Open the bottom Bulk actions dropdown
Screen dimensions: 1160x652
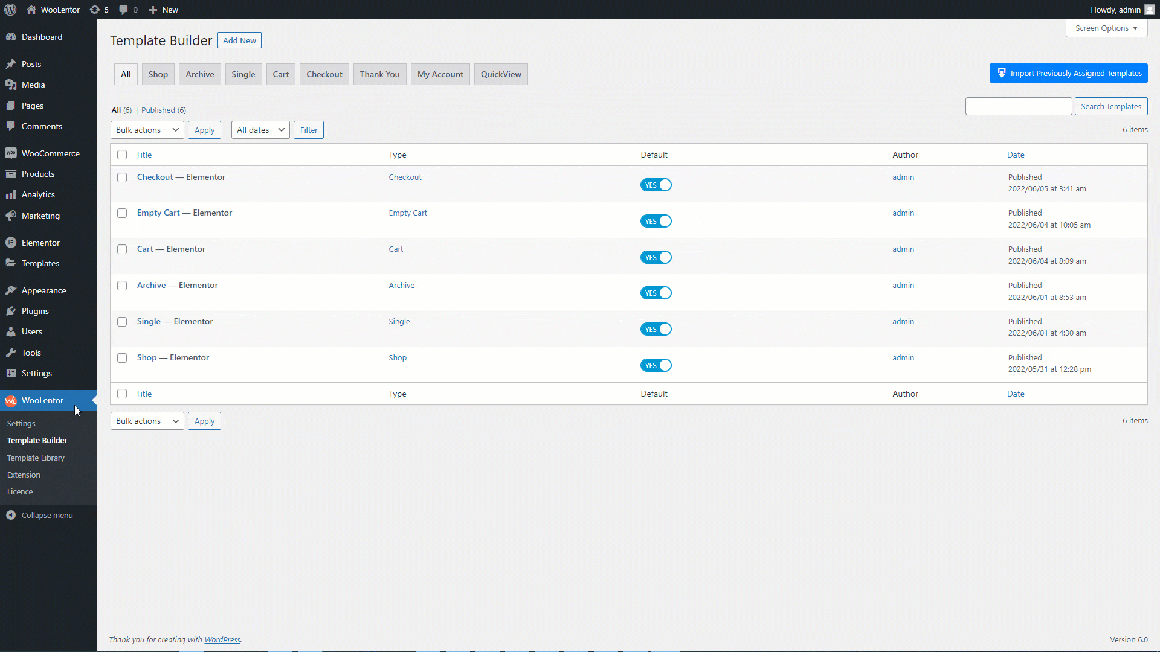point(147,421)
